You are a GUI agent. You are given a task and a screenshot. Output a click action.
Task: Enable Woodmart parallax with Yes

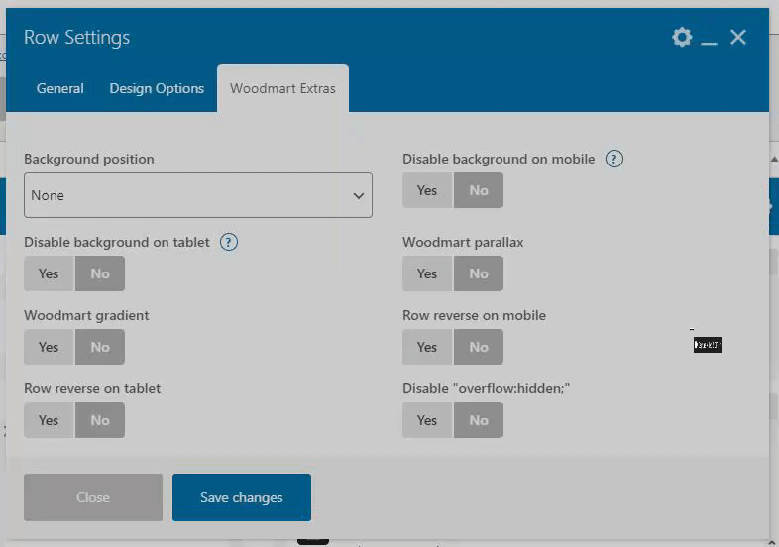click(x=427, y=273)
